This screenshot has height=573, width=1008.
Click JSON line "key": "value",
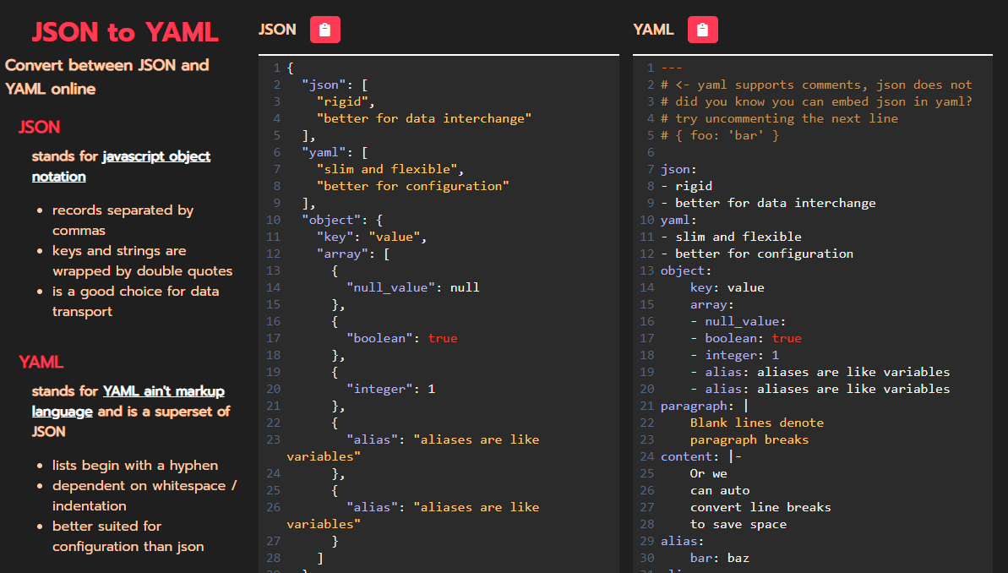click(372, 237)
